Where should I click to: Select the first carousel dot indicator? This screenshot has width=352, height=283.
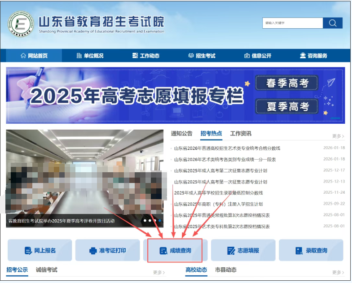pos(145,221)
